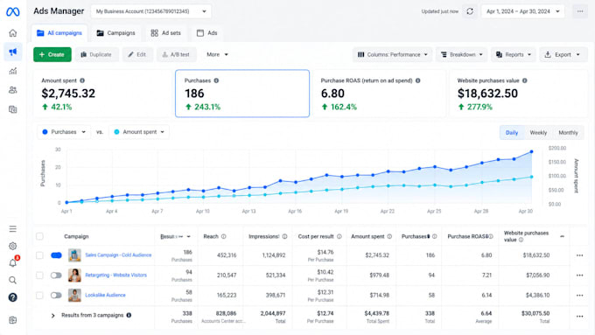Click the info icon beside Purchases card title
595x335 pixels.
[216, 80]
